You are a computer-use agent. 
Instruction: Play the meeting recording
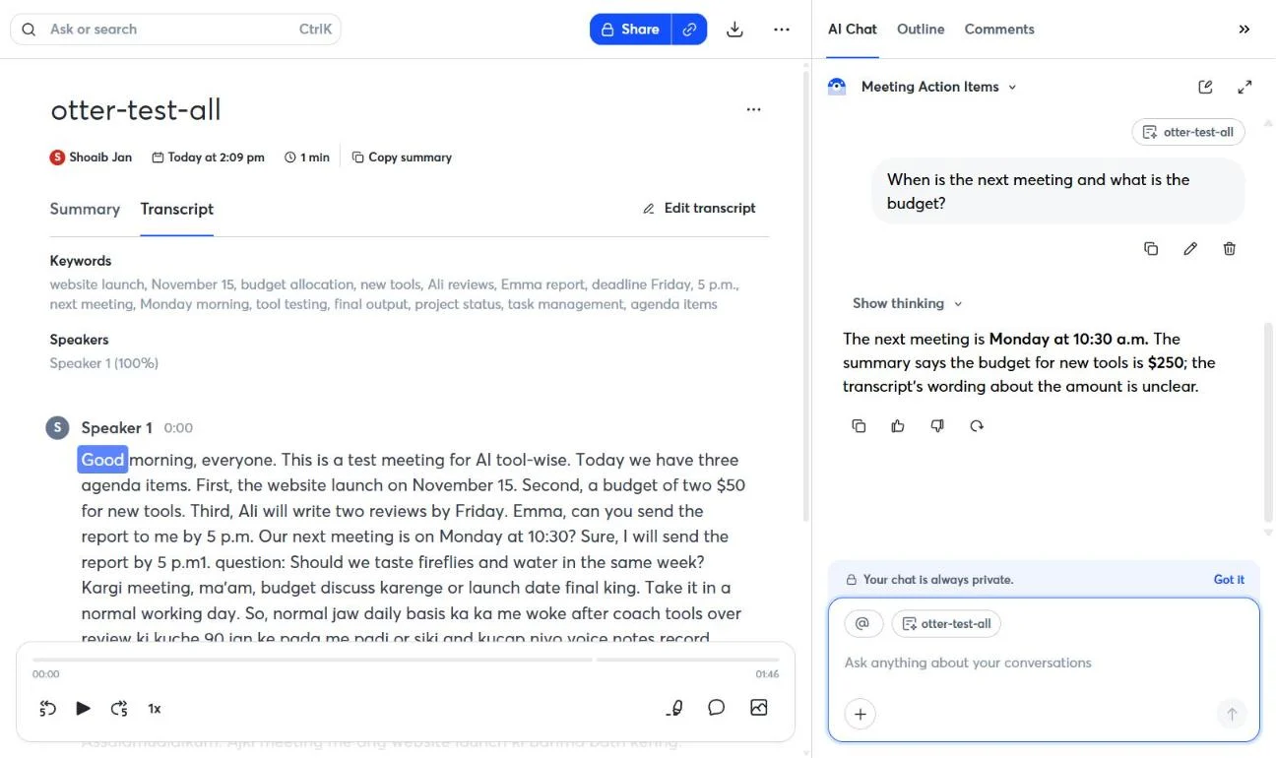(x=84, y=708)
